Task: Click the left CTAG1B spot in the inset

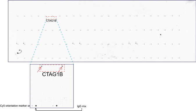Action: (42, 66)
